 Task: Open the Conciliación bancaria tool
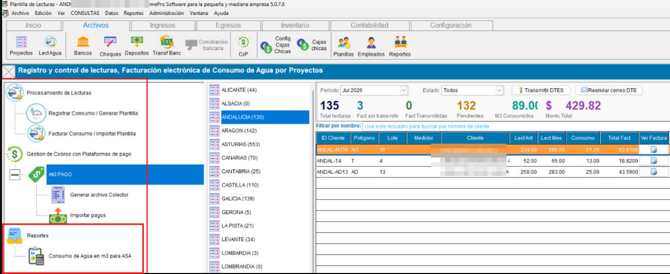coord(207,45)
